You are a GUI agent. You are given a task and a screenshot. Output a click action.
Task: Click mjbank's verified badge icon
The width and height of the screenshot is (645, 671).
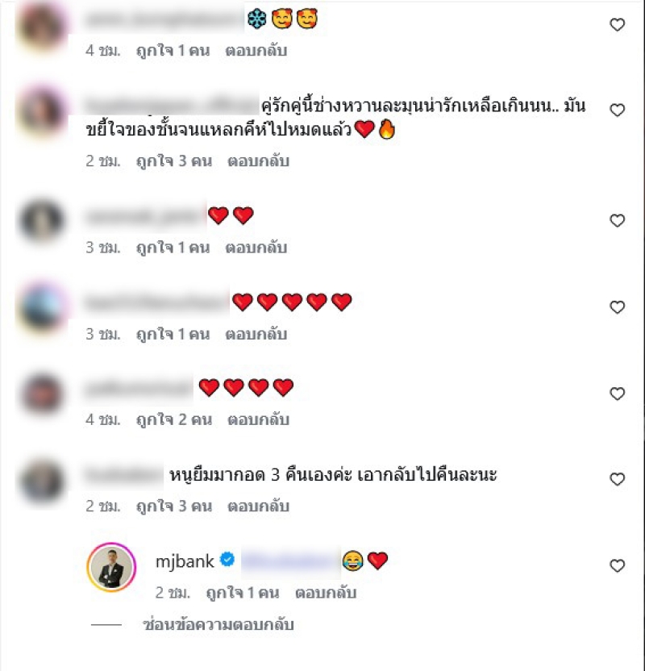coord(227,560)
